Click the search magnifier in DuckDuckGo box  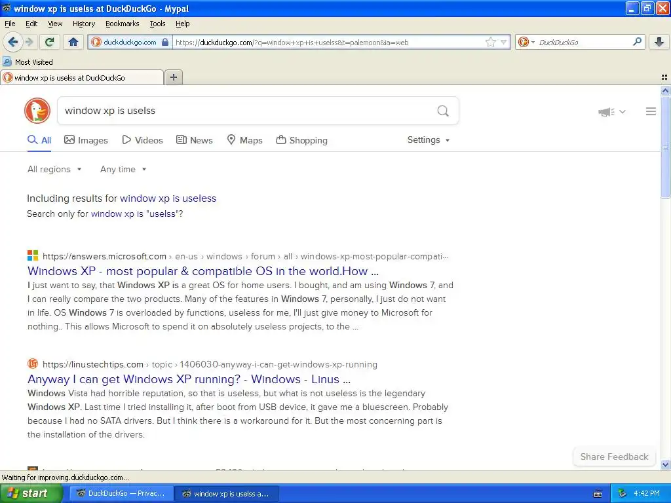pyautogui.click(x=443, y=111)
